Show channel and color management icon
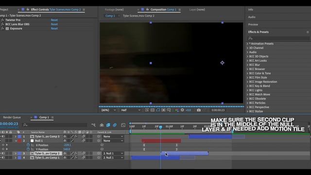 [176, 110]
